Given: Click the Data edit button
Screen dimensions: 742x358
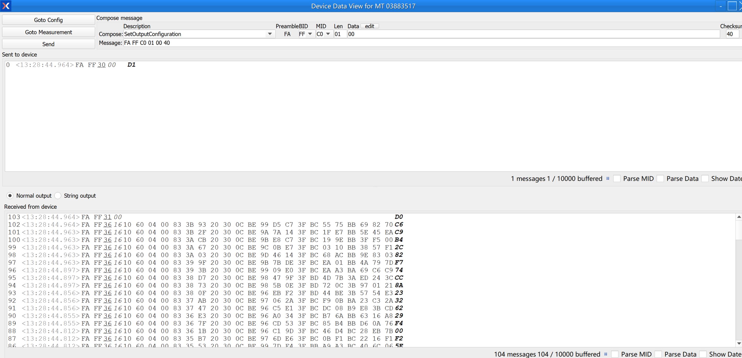Looking at the screenshot, I should pos(369,26).
